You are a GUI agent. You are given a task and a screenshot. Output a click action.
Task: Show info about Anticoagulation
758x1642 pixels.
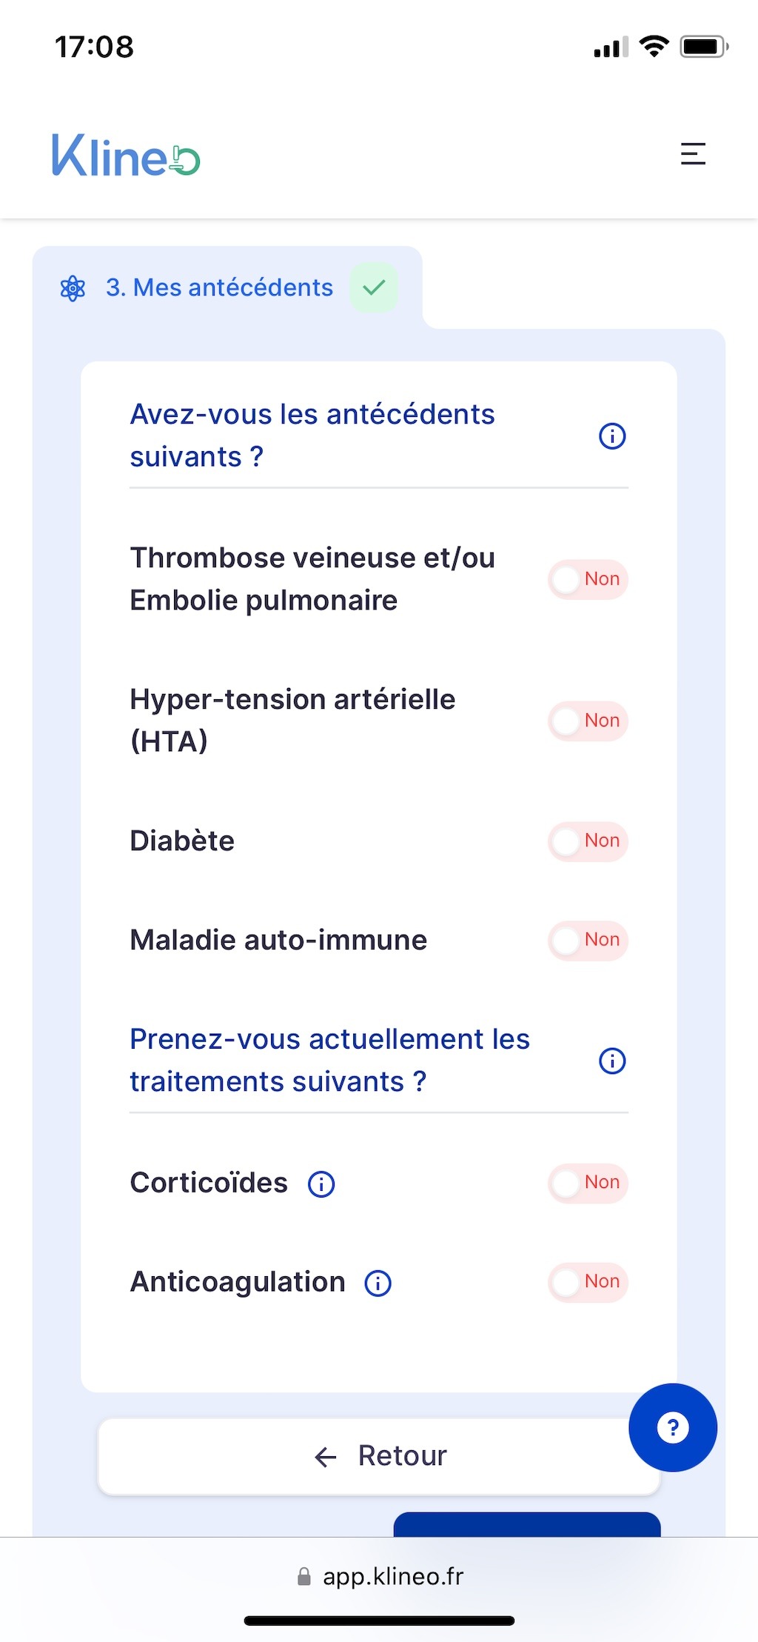(x=378, y=1284)
